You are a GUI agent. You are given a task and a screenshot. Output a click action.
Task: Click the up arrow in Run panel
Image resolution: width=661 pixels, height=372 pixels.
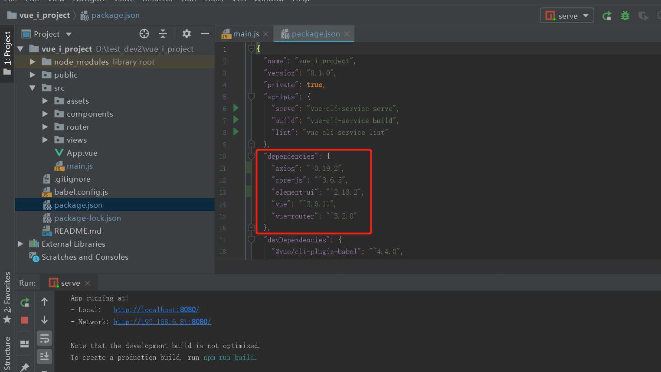tap(44, 302)
